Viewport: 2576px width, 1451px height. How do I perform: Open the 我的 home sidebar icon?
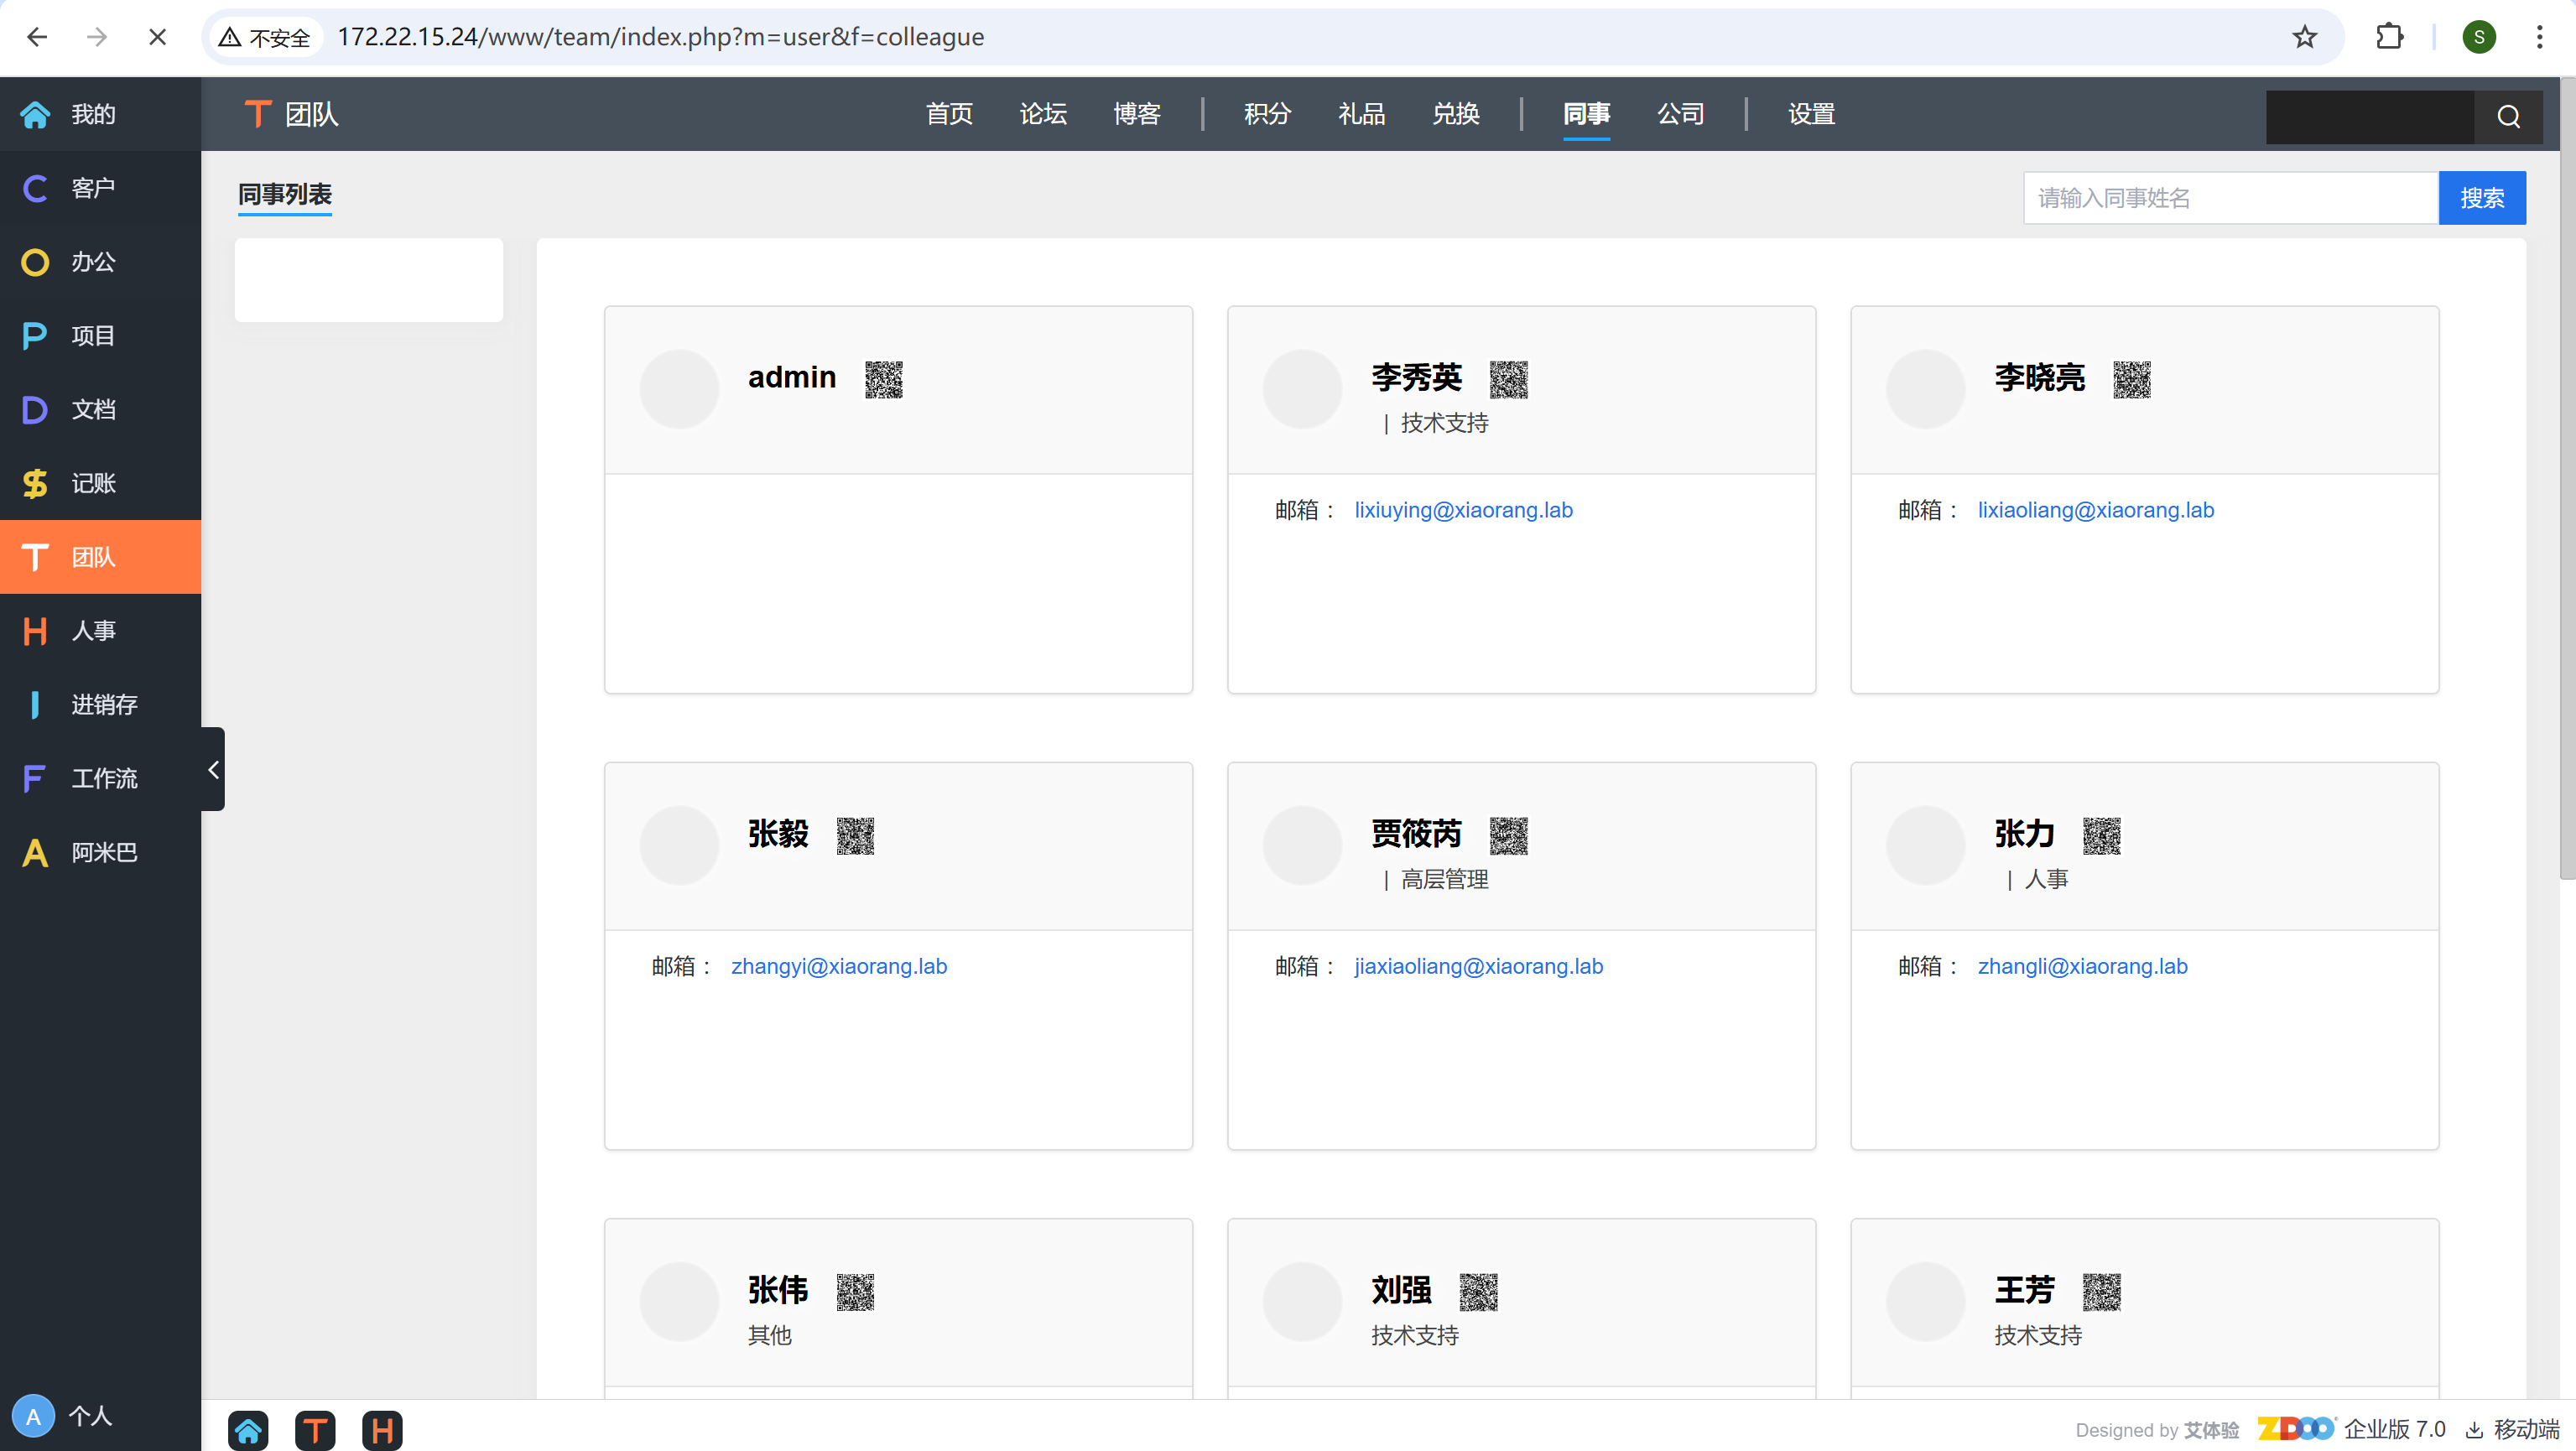pyautogui.click(x=35, y=114)
